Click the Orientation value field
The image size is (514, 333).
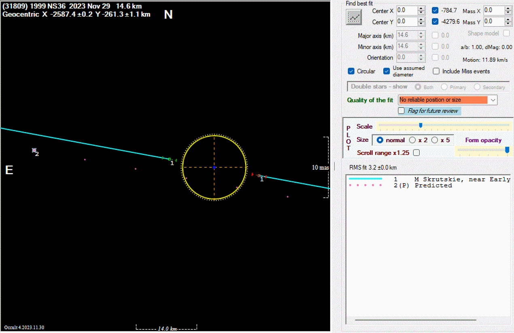point(407,58)
